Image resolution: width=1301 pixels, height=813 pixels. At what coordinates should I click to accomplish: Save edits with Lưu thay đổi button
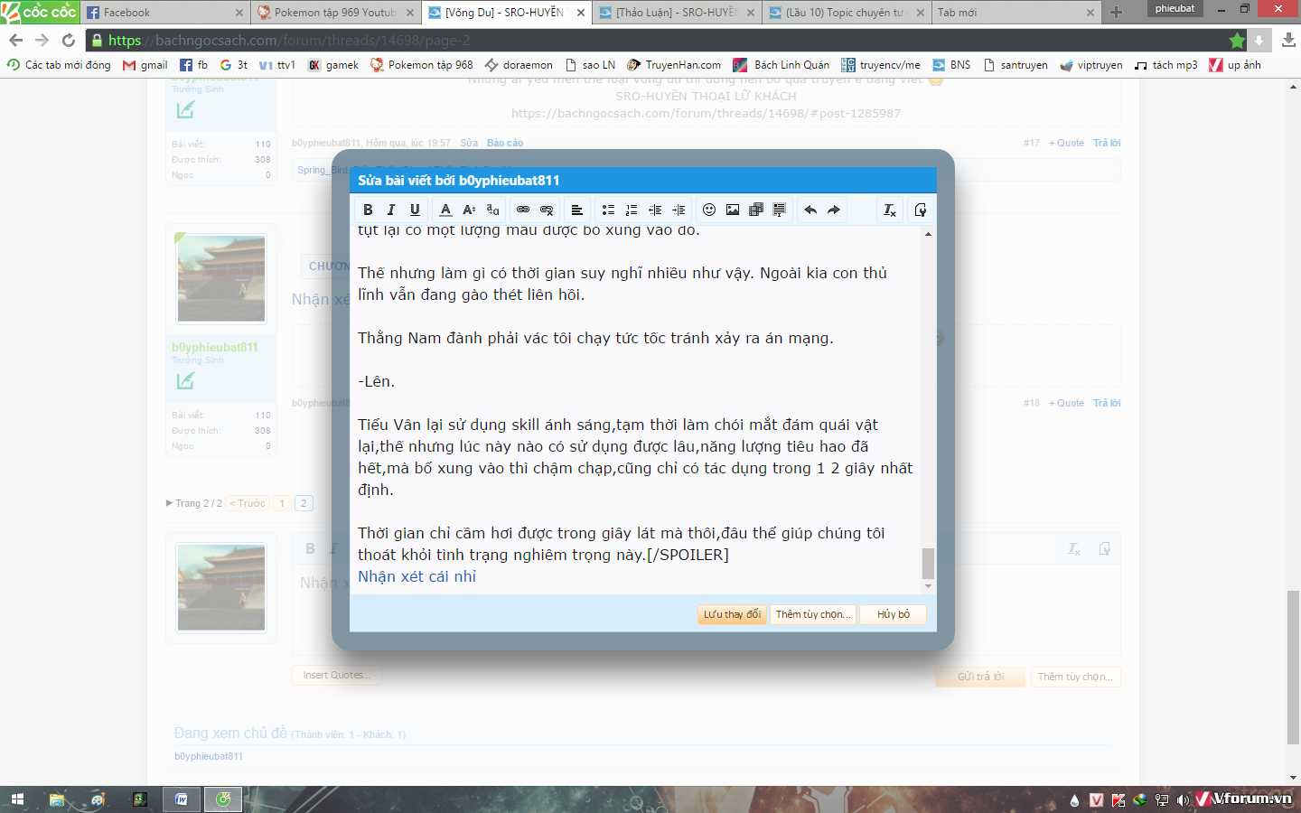(732, 614)
